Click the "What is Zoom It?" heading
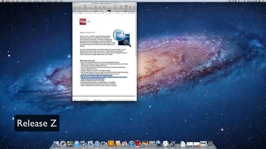Screen dimensions: 266x149 87,32
